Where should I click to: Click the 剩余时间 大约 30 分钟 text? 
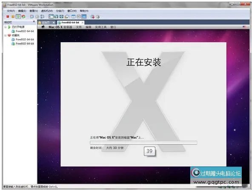[107, 148]
